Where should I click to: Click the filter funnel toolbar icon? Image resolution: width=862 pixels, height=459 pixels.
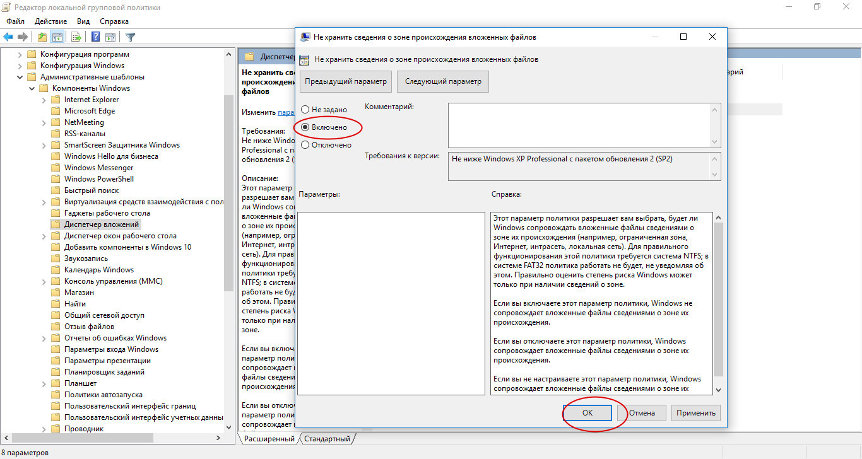(130, 37)
